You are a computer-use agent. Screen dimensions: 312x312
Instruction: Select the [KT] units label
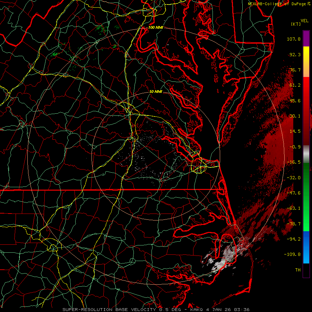click(x=296, y=24)
